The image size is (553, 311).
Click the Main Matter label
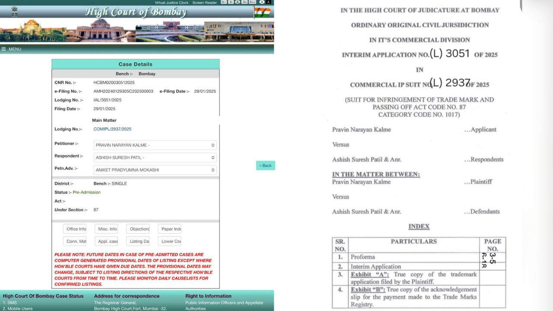[x=104, y=121]
